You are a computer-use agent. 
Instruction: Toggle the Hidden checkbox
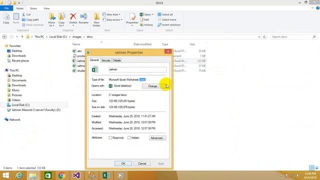tap(129, 138)
